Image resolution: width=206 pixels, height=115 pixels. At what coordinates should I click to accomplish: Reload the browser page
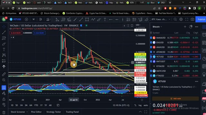coord(13,8)
